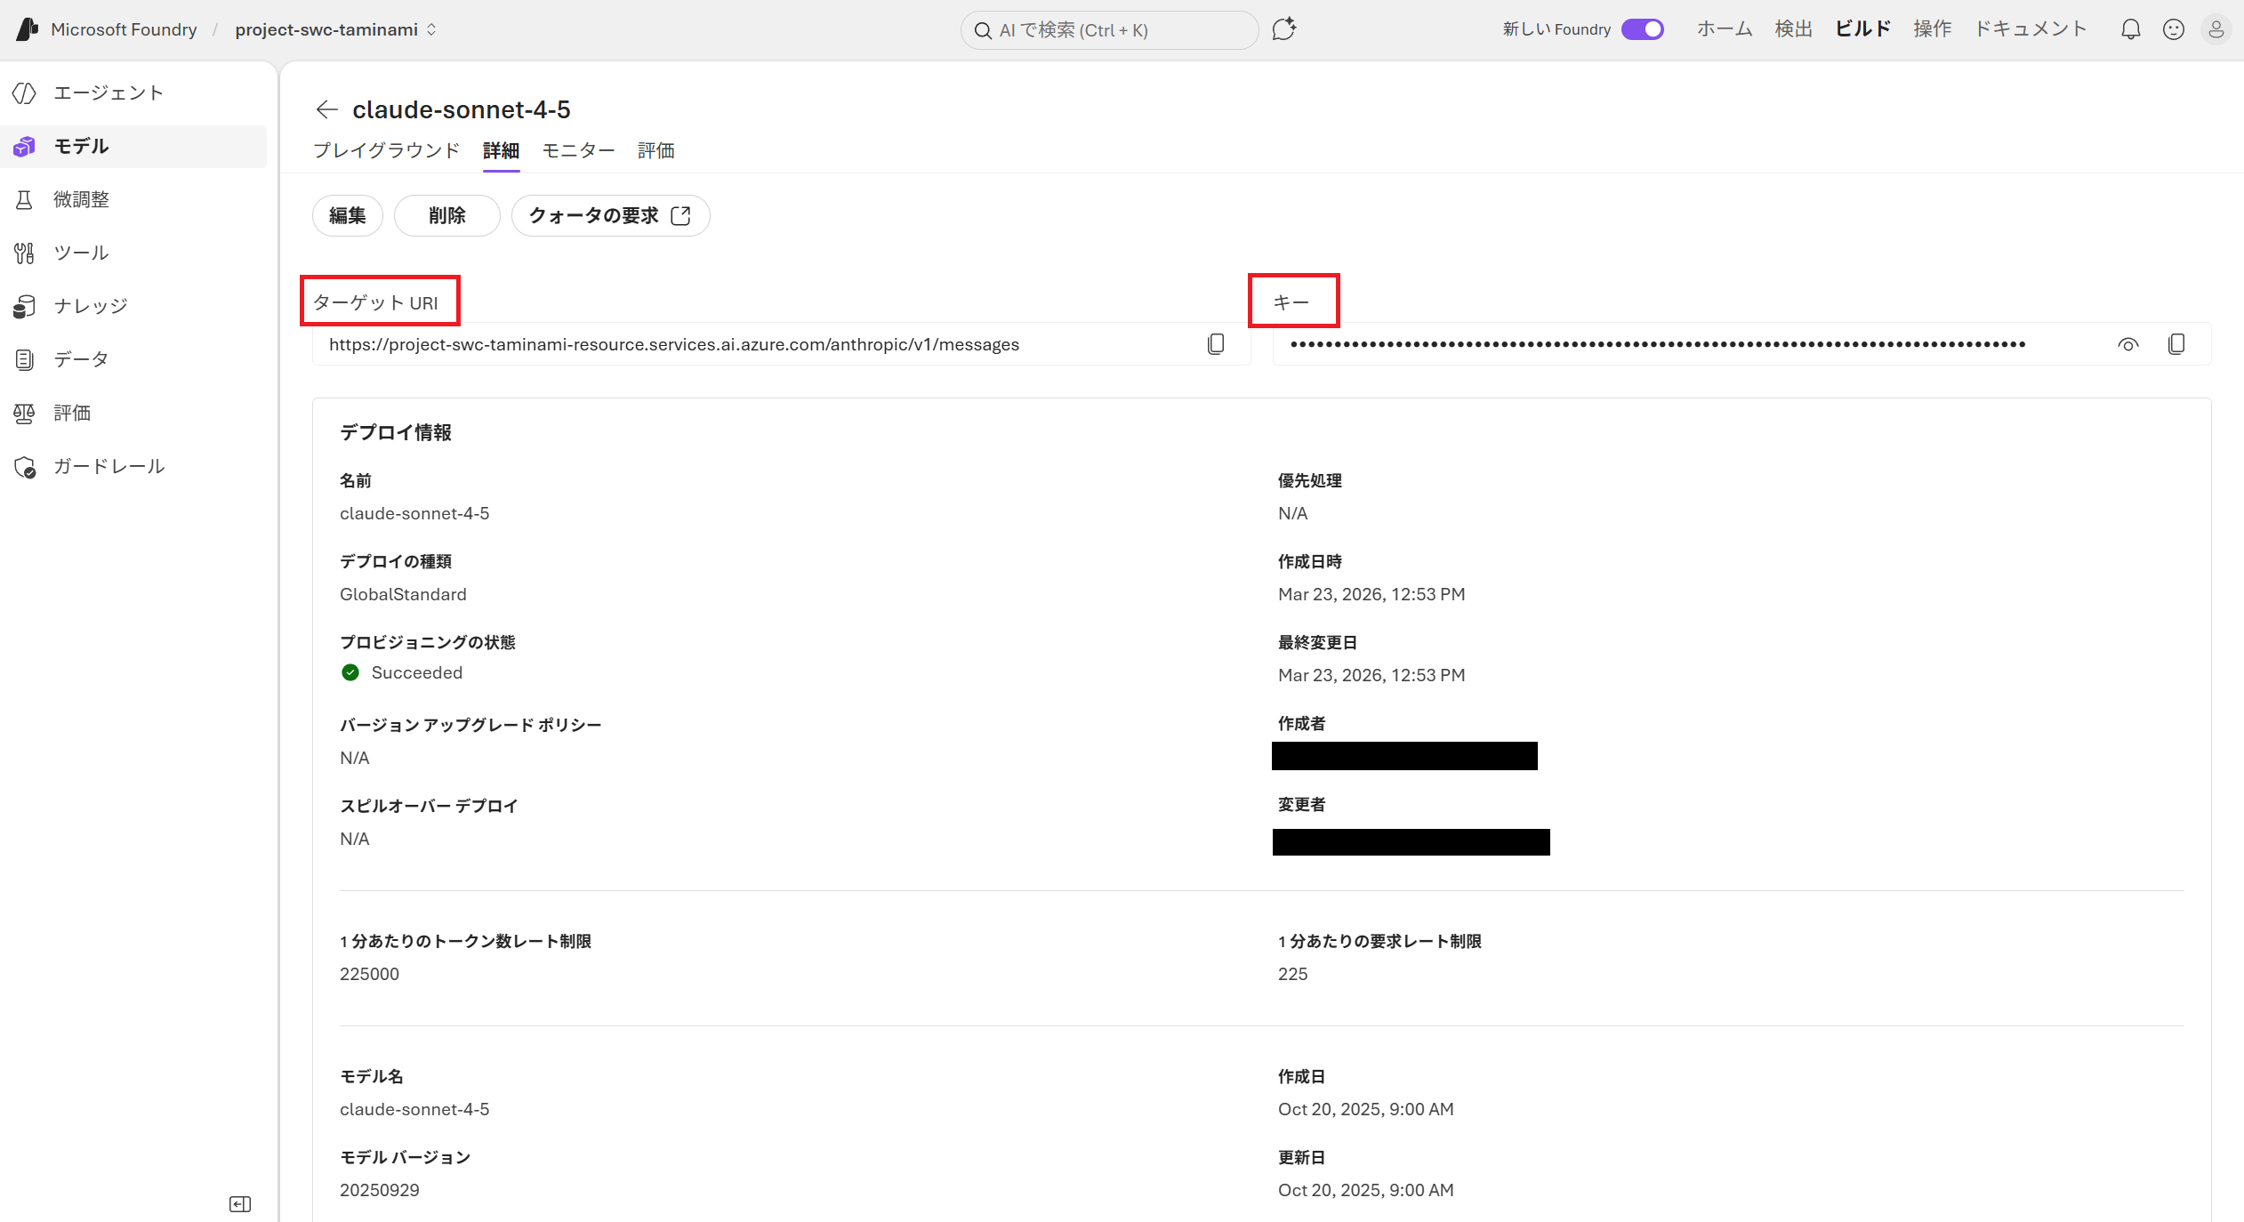The width and height of the screenshot is (2244, 1222).
Task: Switch to the プレイグラウンド tab
Action: (x=386, y=150)
